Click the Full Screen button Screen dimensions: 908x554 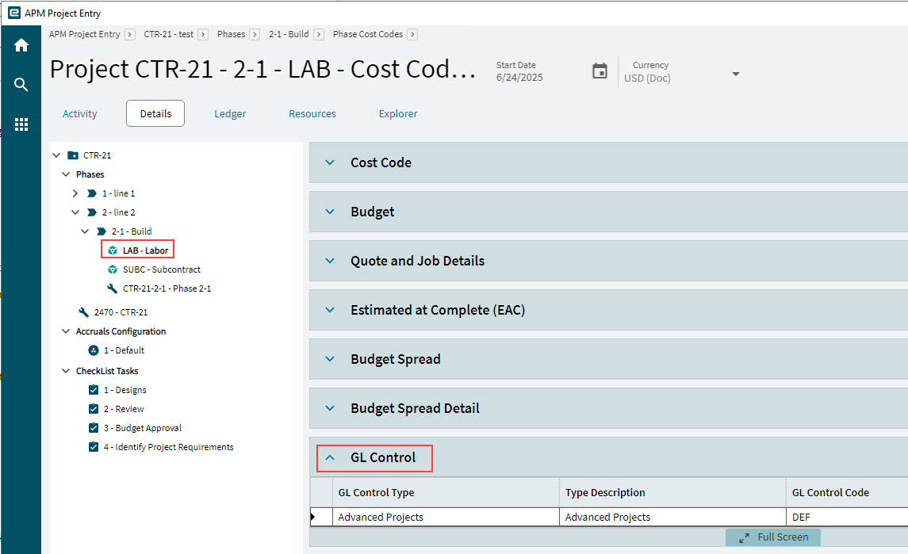tap(773, 537)
